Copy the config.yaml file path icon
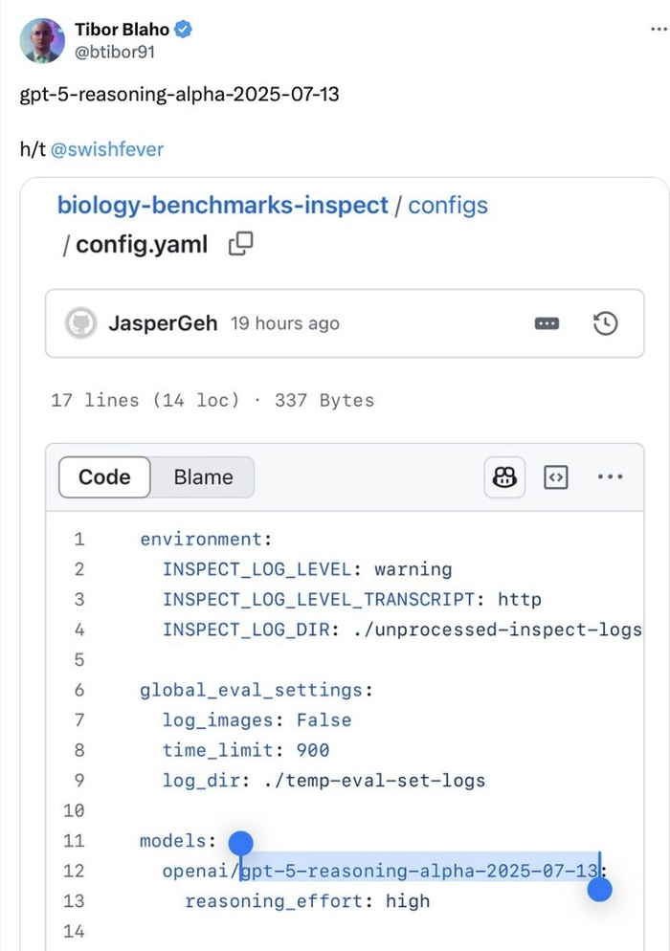Screen dimensions: 670x951 click(x=241, y=244)
